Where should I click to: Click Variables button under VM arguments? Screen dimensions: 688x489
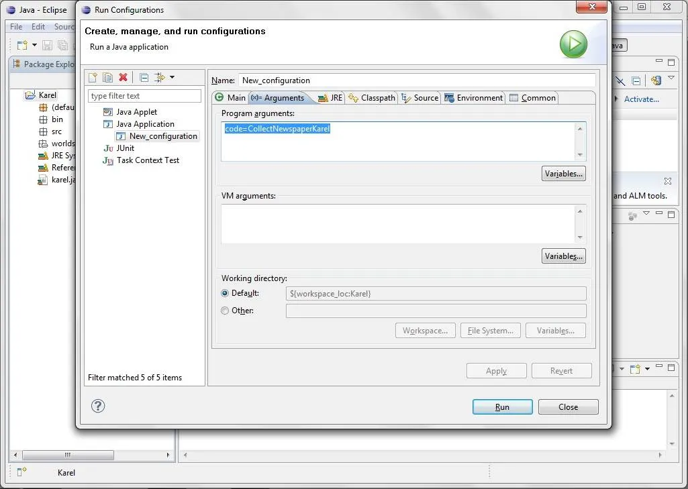click(x=563, y=256)
